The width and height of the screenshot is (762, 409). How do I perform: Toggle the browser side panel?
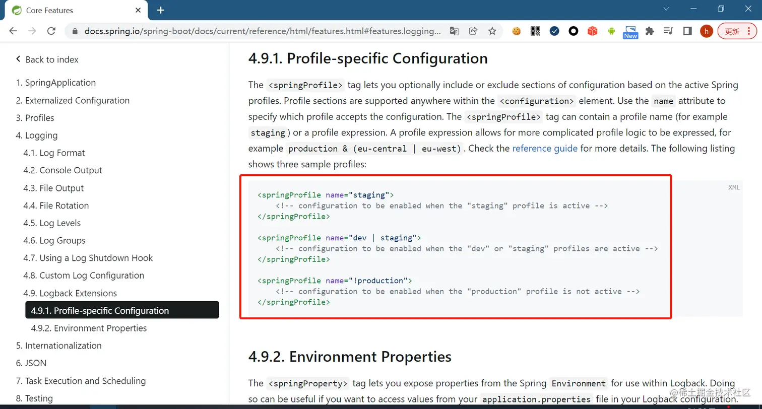pyautogui.click(x=687, y=31)
